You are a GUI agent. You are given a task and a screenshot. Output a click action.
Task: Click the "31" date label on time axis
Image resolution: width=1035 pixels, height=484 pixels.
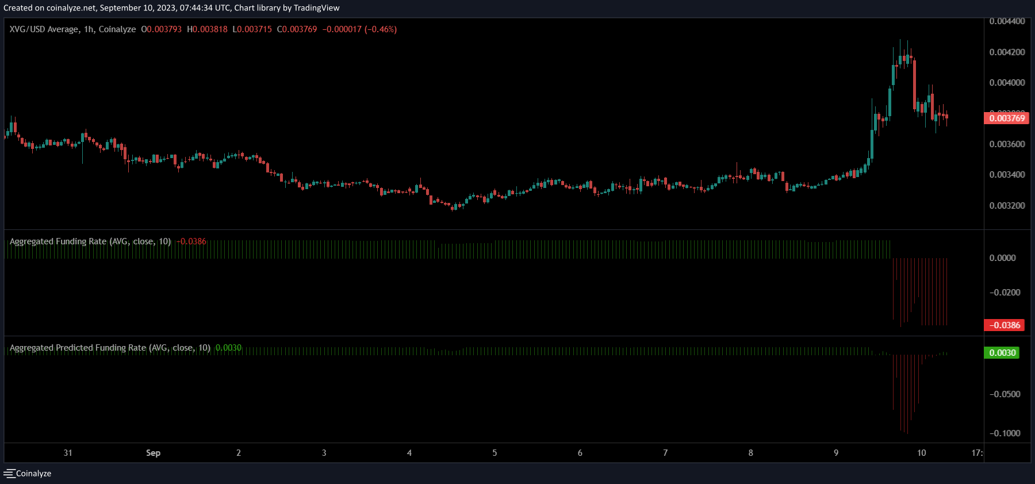[x=68, y=453]
